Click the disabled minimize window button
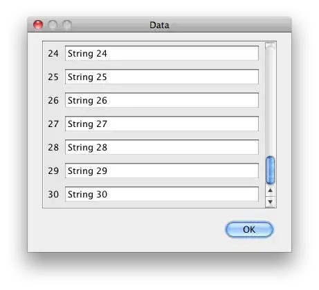The image size is (319, 290). click(x=53, y=25)
